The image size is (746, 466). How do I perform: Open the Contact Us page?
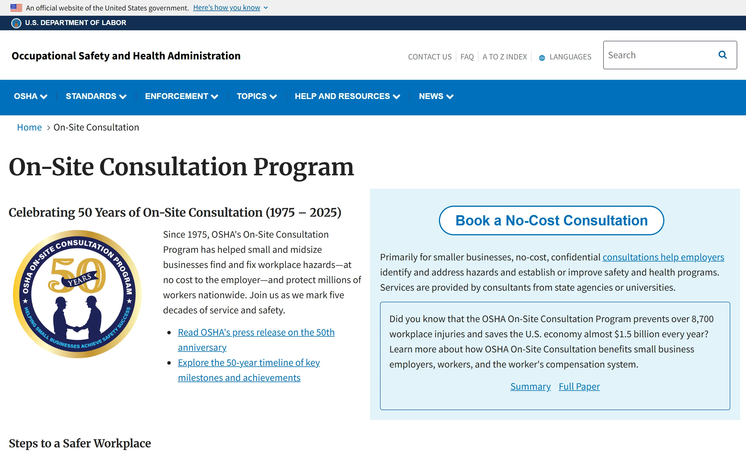point(430,57)
